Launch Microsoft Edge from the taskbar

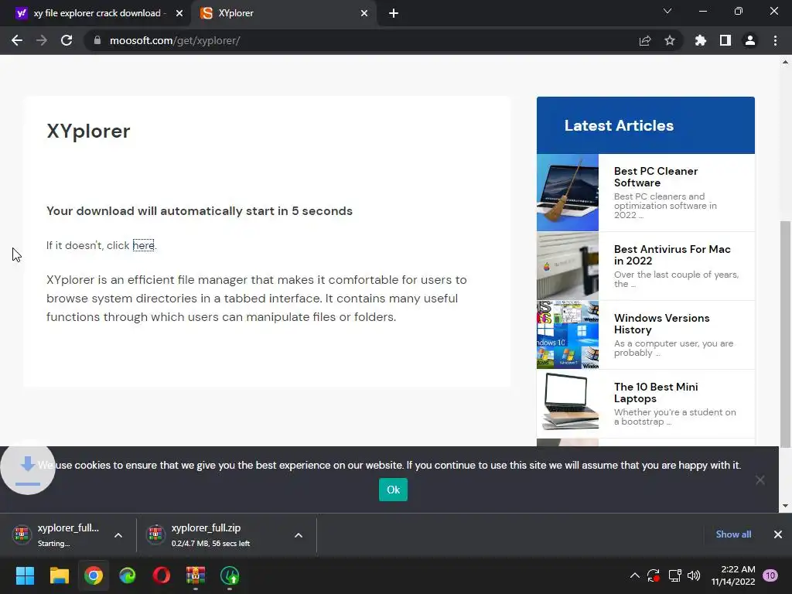click(128, 575)
